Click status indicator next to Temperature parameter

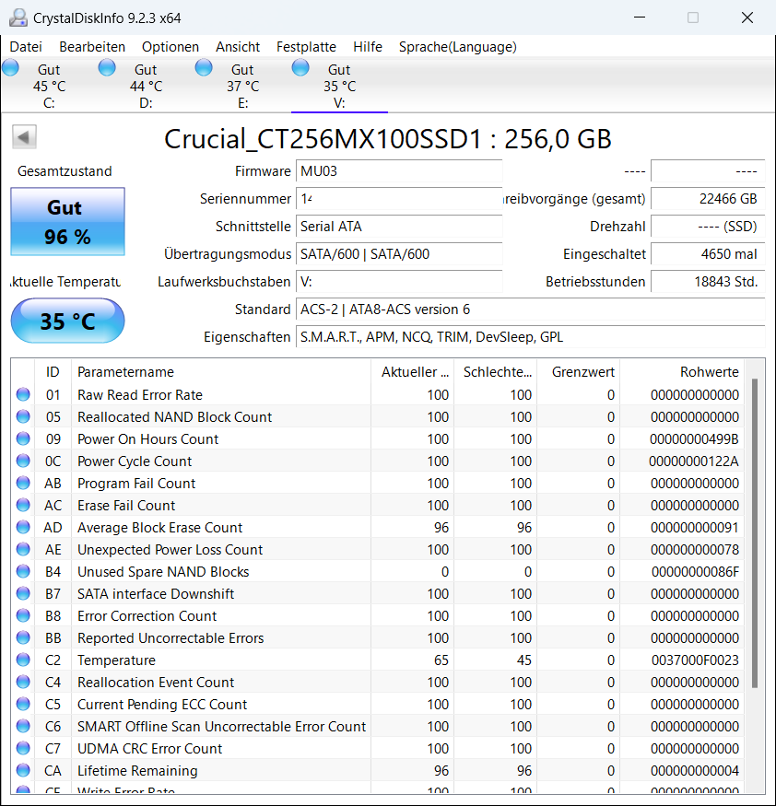[x=21, y=660]
